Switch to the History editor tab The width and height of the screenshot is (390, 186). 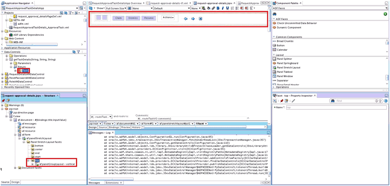coord(136,127)
